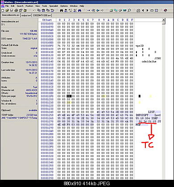The width and height of the screenshot is (174, 187).
Task: Click the WinHex application icon in the title bar
Action: (x=2, y=2)
